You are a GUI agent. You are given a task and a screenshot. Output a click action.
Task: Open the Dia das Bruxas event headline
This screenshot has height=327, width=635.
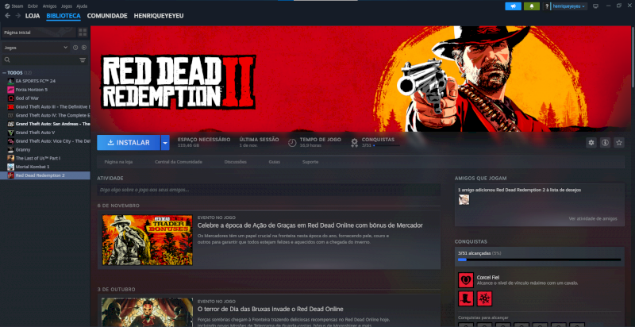pyautogui.click(x=271, y=310)
